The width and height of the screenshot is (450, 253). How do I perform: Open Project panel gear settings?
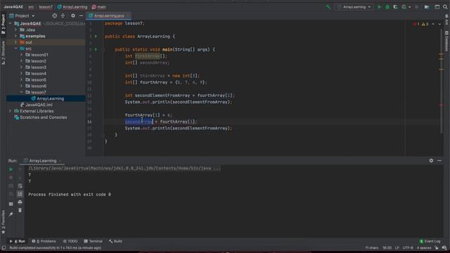click(73, 15)
